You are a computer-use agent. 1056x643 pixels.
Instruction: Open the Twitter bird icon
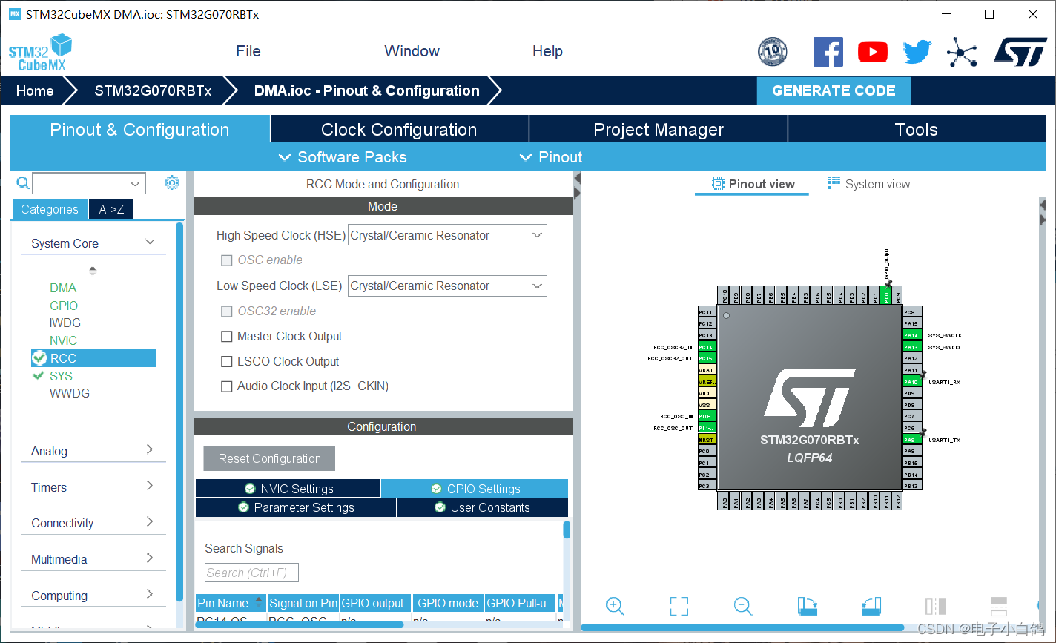(x=917, y=52)
